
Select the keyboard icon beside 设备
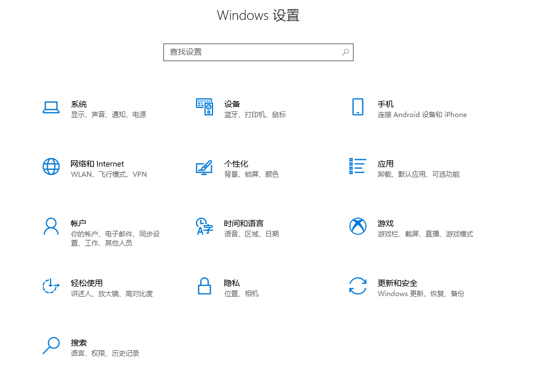pyautogui.click(x=204, y=107)
